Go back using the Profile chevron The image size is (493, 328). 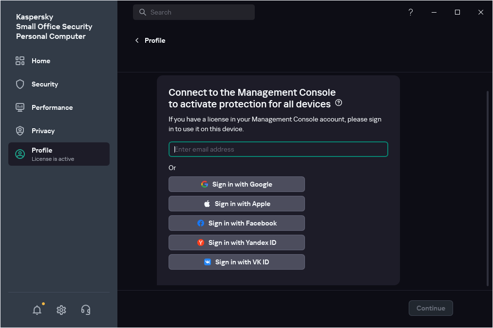(x=137, y=40)
